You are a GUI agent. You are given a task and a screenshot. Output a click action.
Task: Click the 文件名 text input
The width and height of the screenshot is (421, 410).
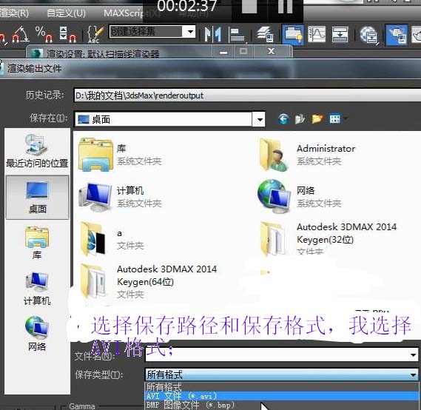tap(277, 355)
